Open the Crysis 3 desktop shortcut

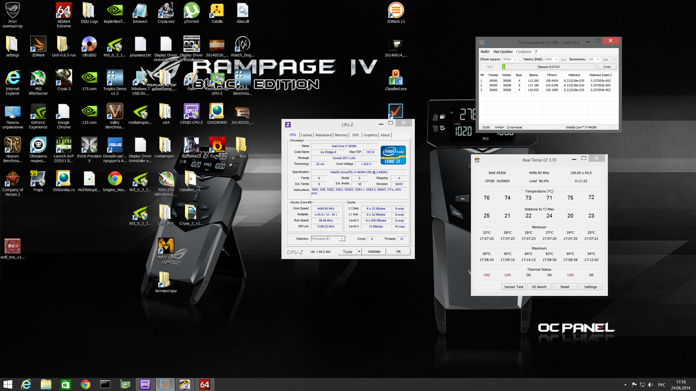point(64,80)
